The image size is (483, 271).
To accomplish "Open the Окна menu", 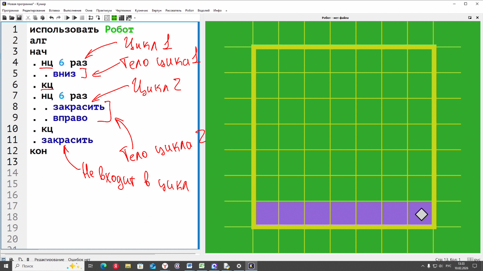I will [89, 10].
